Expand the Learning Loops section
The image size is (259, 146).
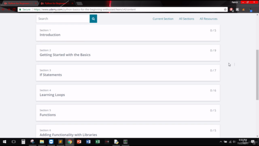pyautogui.click(x=128, y=93)
